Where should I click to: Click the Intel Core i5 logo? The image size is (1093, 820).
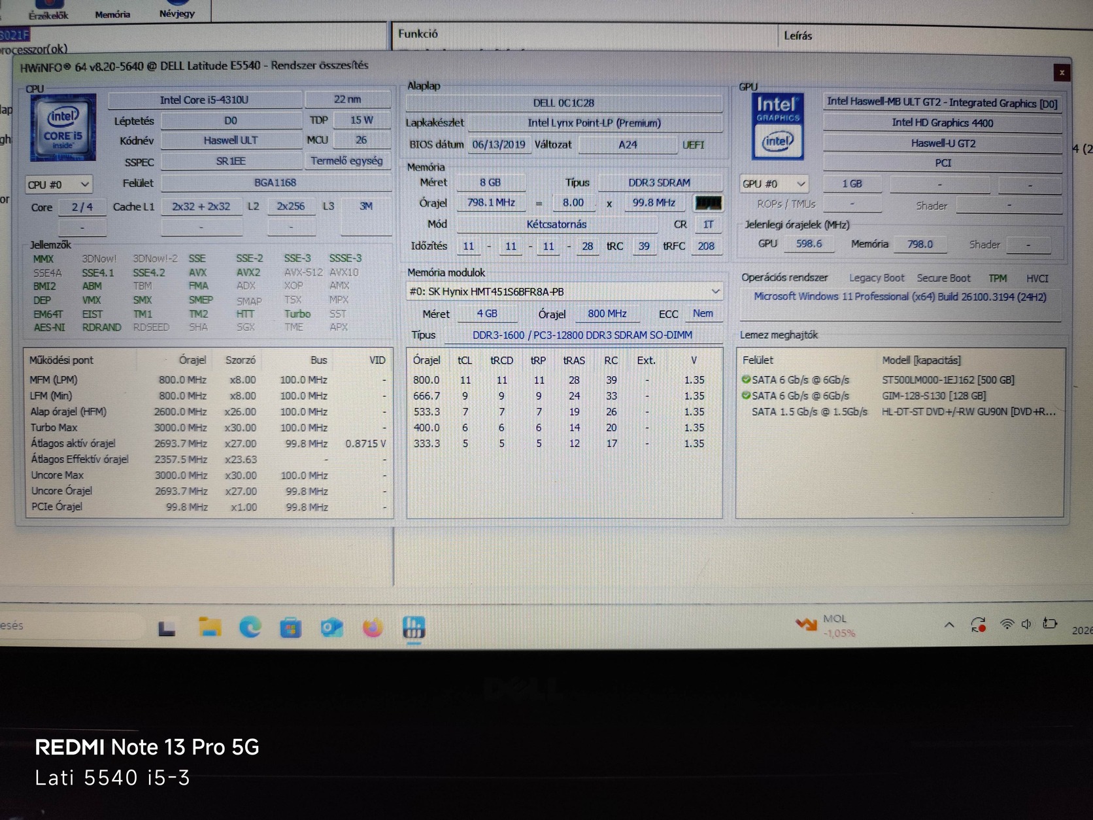coord(63,128)
